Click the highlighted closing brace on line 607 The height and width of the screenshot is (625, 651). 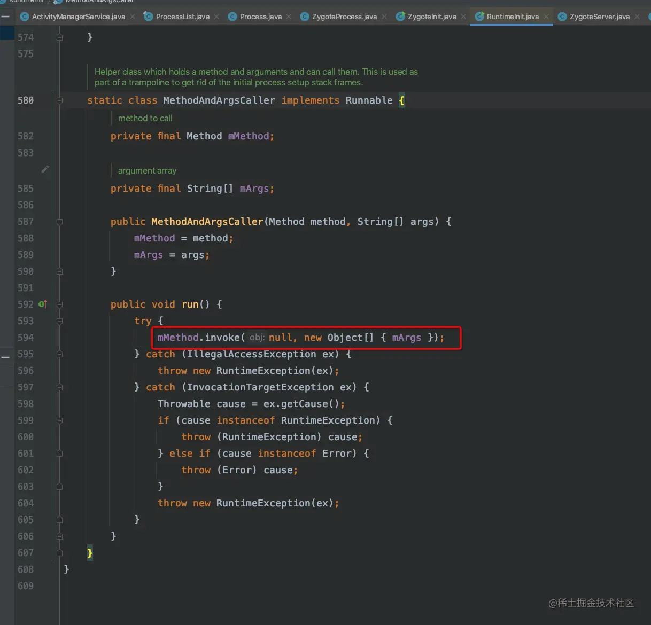click(x=90, y=553)
